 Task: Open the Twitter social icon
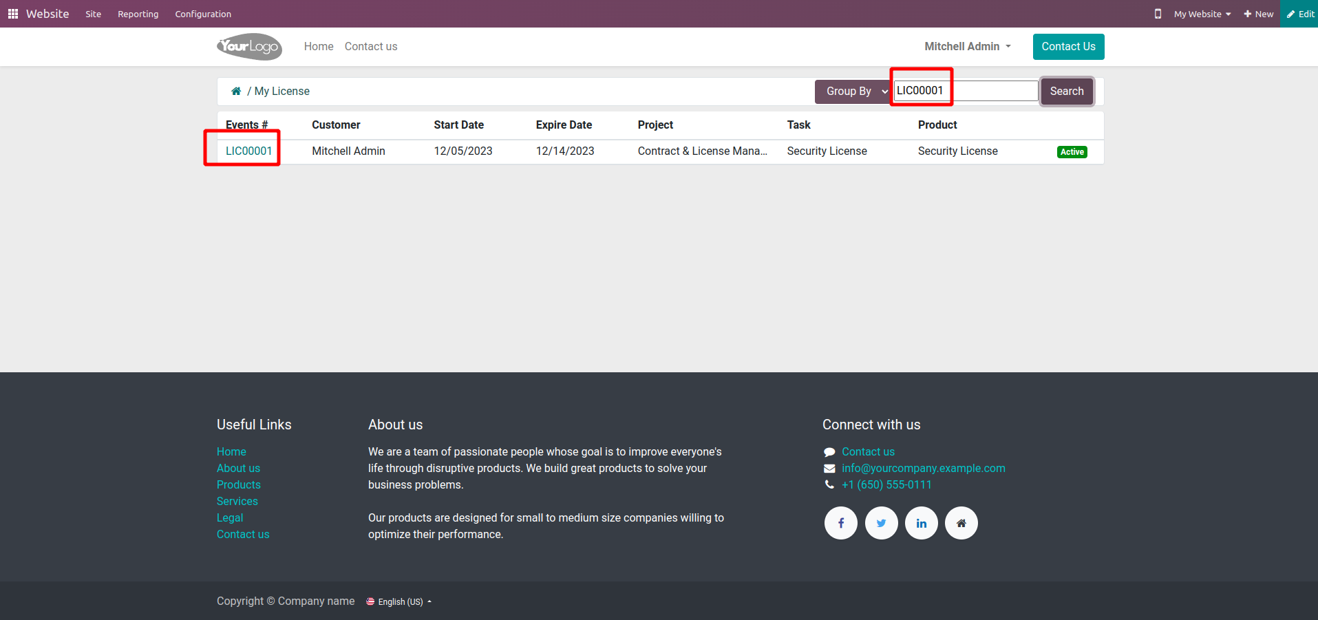[x=882, y=523]
